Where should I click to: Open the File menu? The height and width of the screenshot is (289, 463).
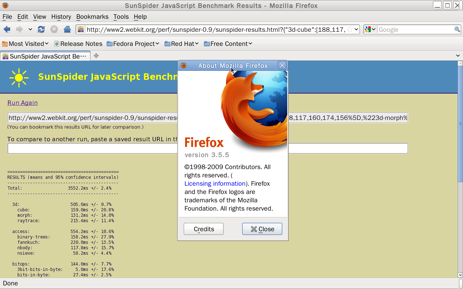pyautogui.click(x=7, y=17)
